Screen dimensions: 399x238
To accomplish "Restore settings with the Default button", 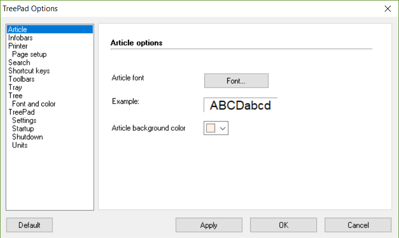I will pos(29,225).
